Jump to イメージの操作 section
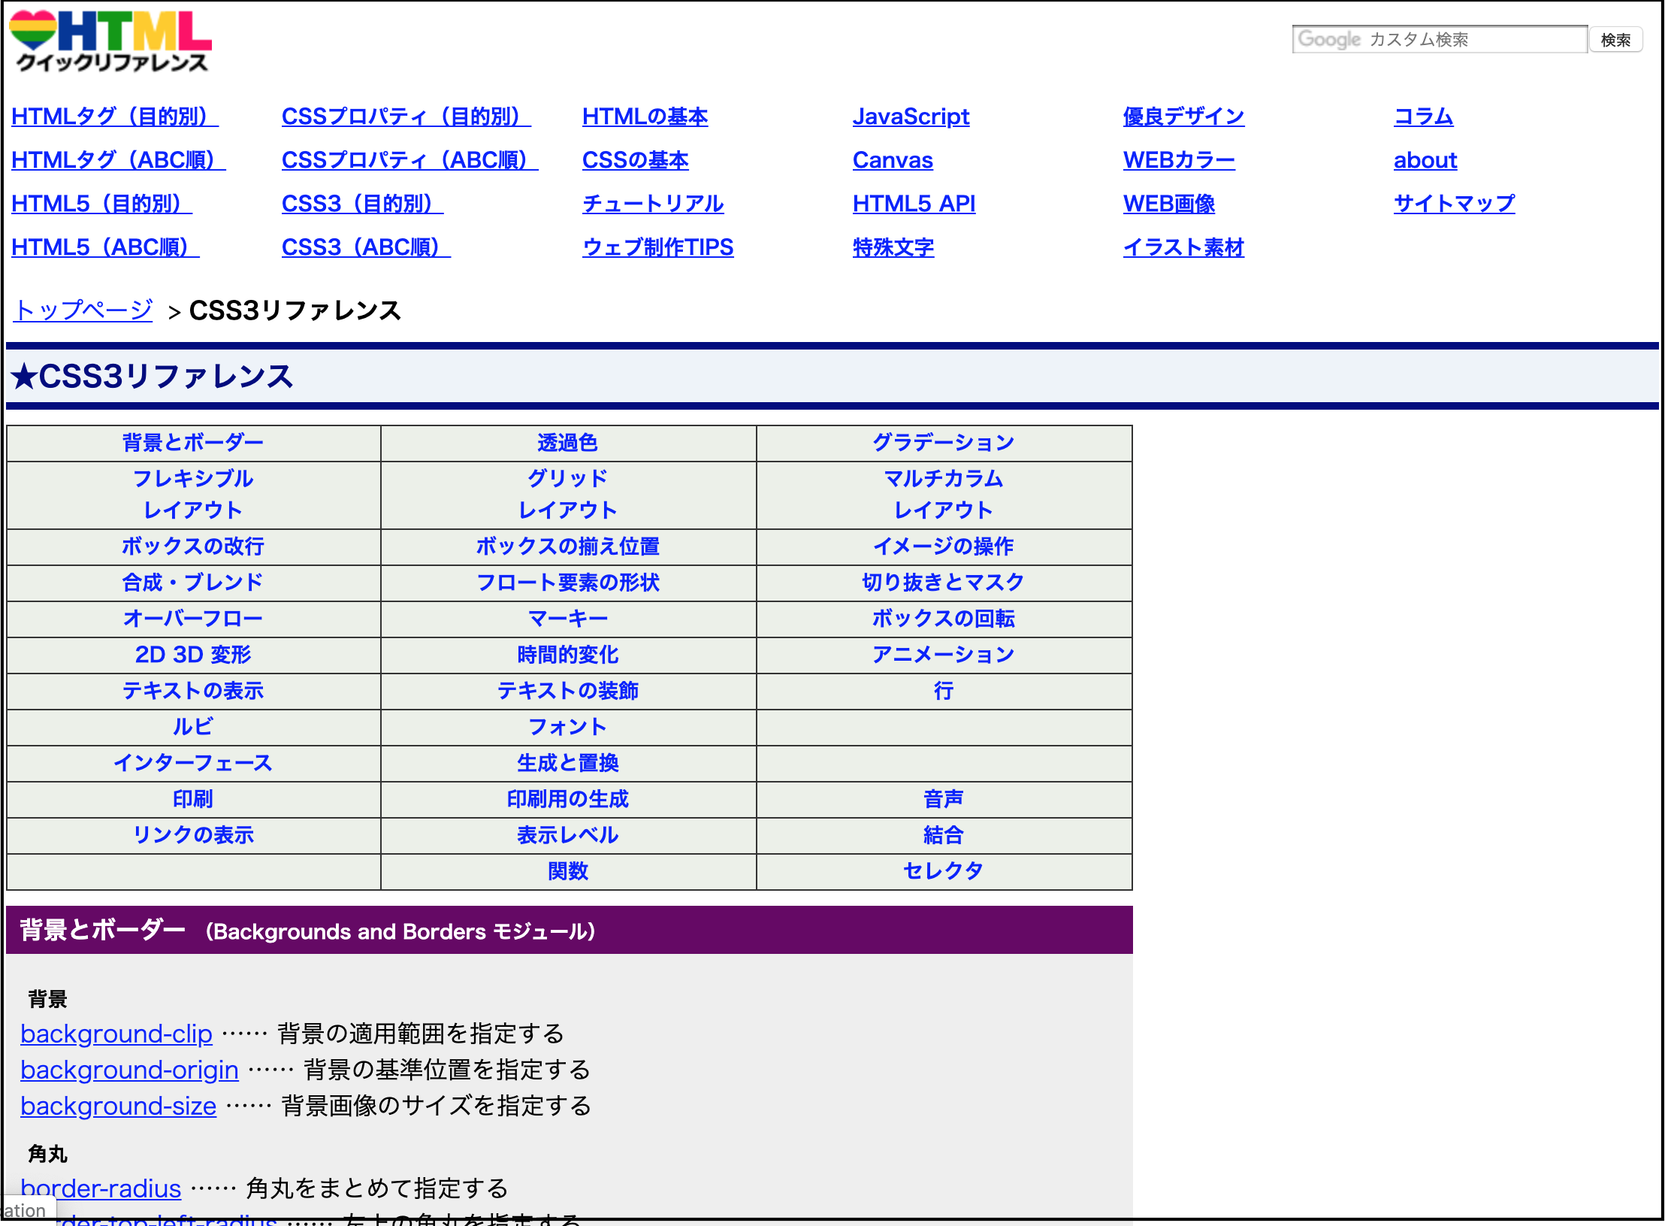 pyautogui.click(x=944, y=546)
